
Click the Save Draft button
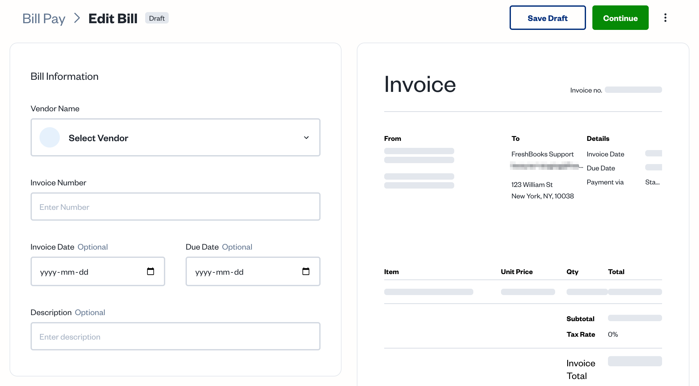pyautogui.click(x=547, y=18)
